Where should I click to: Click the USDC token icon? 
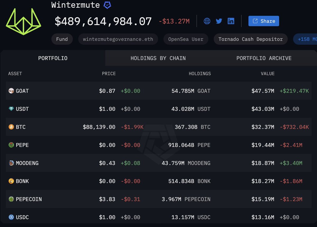tap(11, 217)
